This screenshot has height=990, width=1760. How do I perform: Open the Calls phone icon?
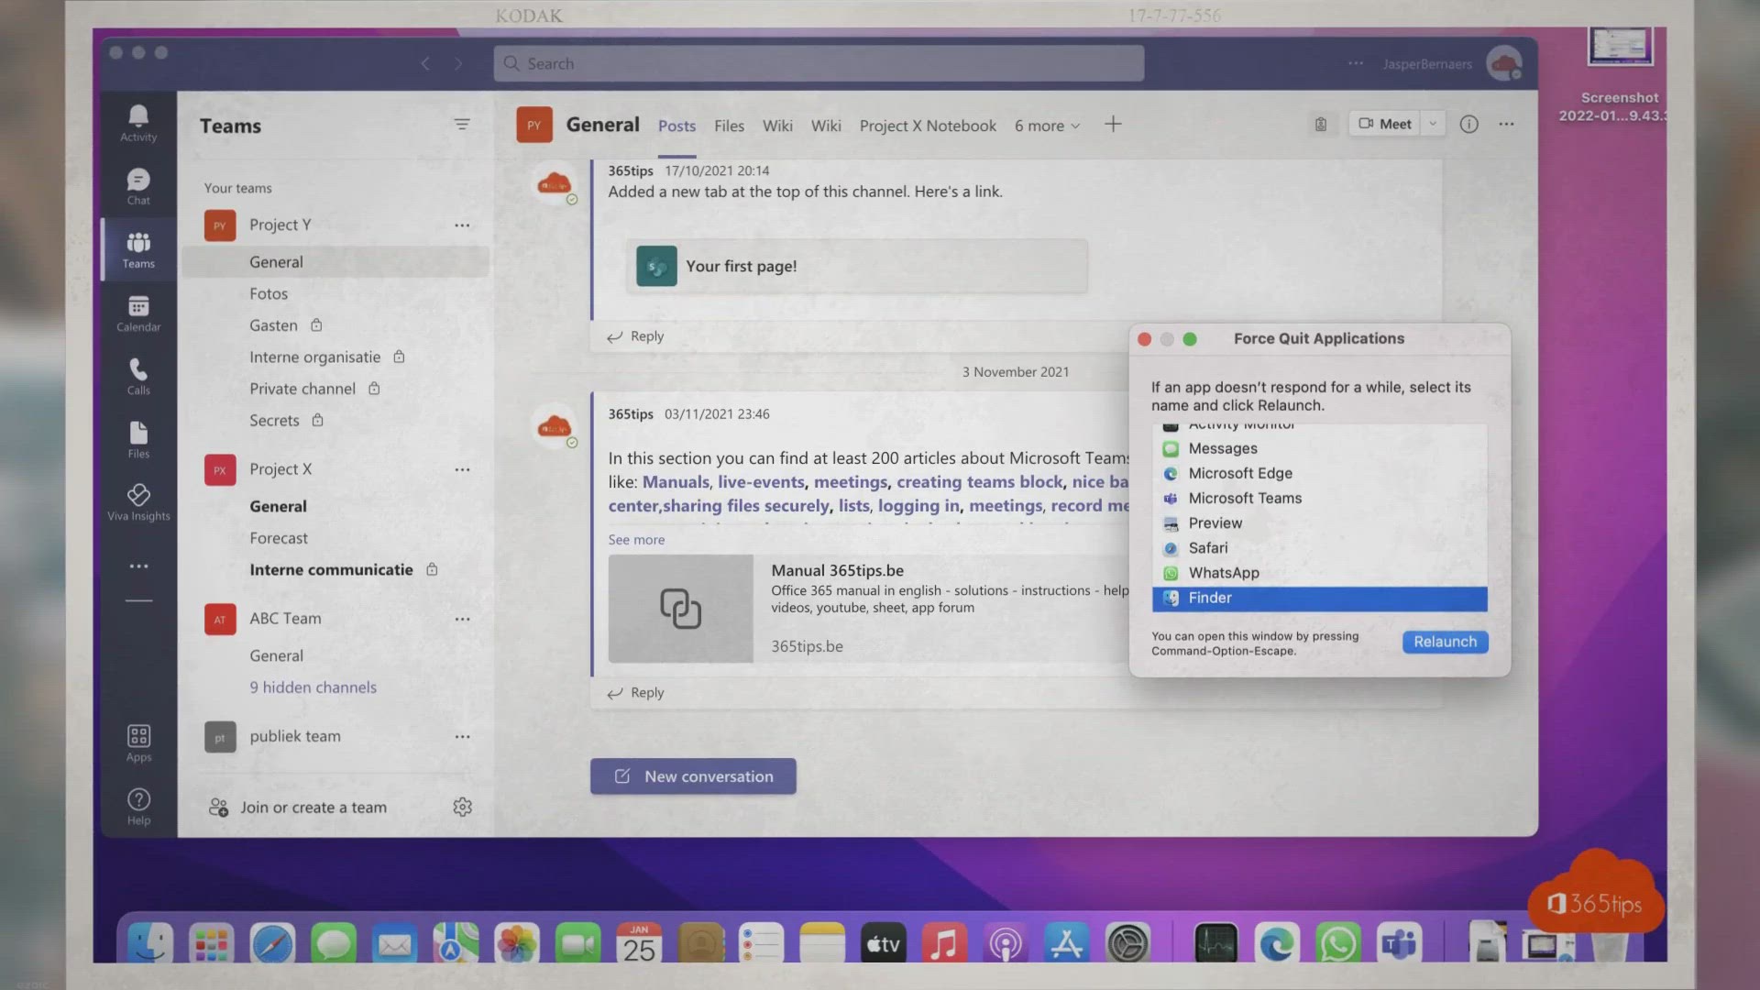click(138, 376)
